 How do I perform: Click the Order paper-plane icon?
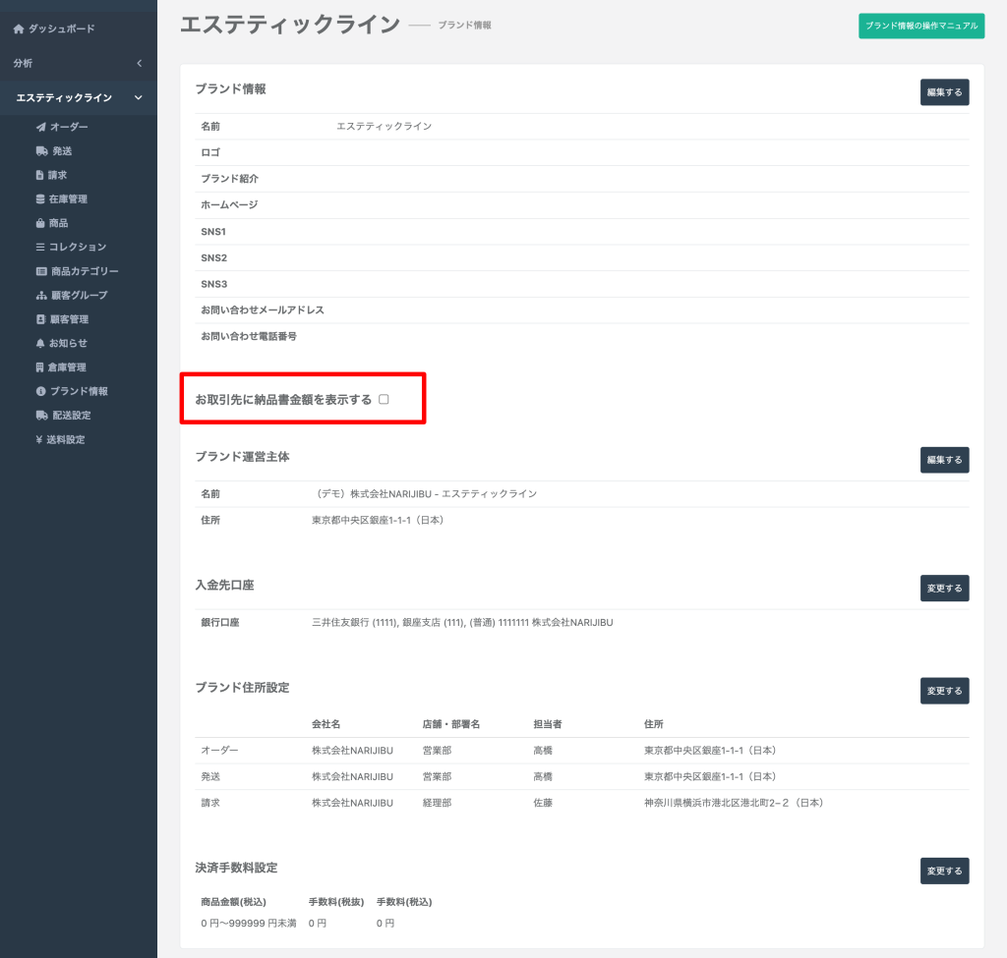point(40,128)
